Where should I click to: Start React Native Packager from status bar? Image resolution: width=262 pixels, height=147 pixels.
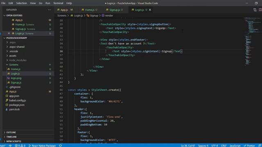42,146
